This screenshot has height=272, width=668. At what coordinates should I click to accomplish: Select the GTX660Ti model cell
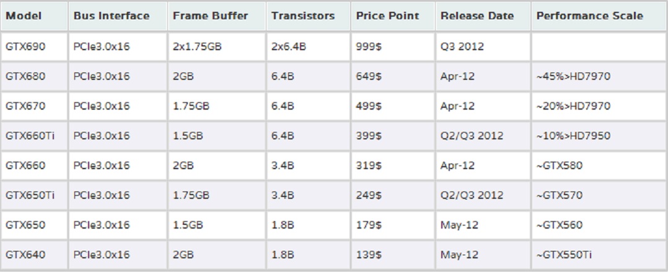pyautogui.click(x=26, y=136)
